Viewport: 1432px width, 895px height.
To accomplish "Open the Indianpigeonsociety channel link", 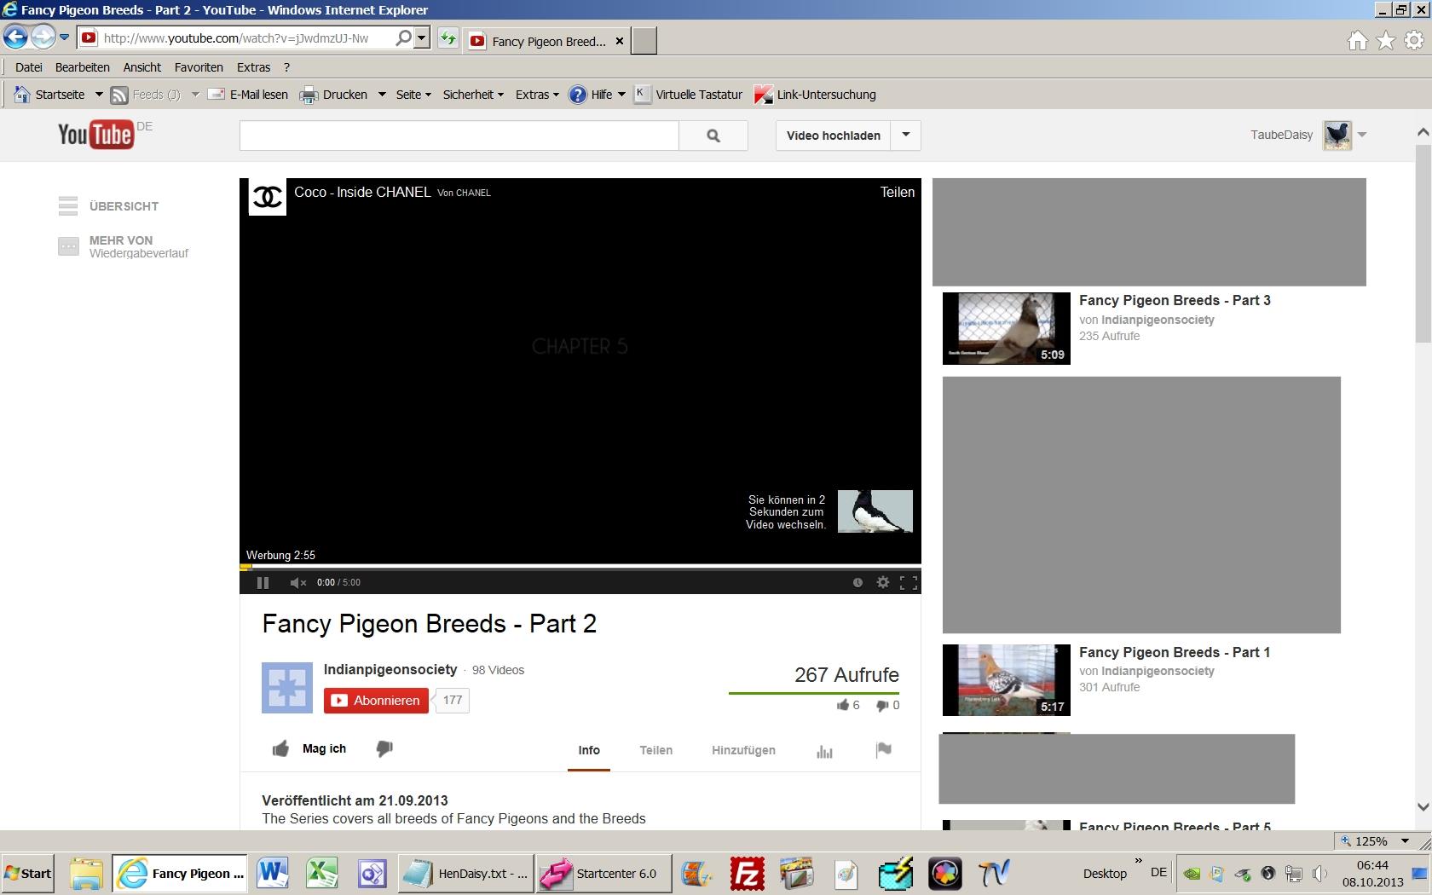I will [x=390, y=669].
